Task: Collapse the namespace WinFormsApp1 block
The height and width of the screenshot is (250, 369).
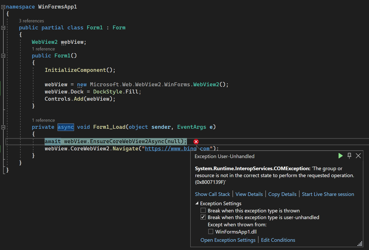Action: [x=3, y=7]
